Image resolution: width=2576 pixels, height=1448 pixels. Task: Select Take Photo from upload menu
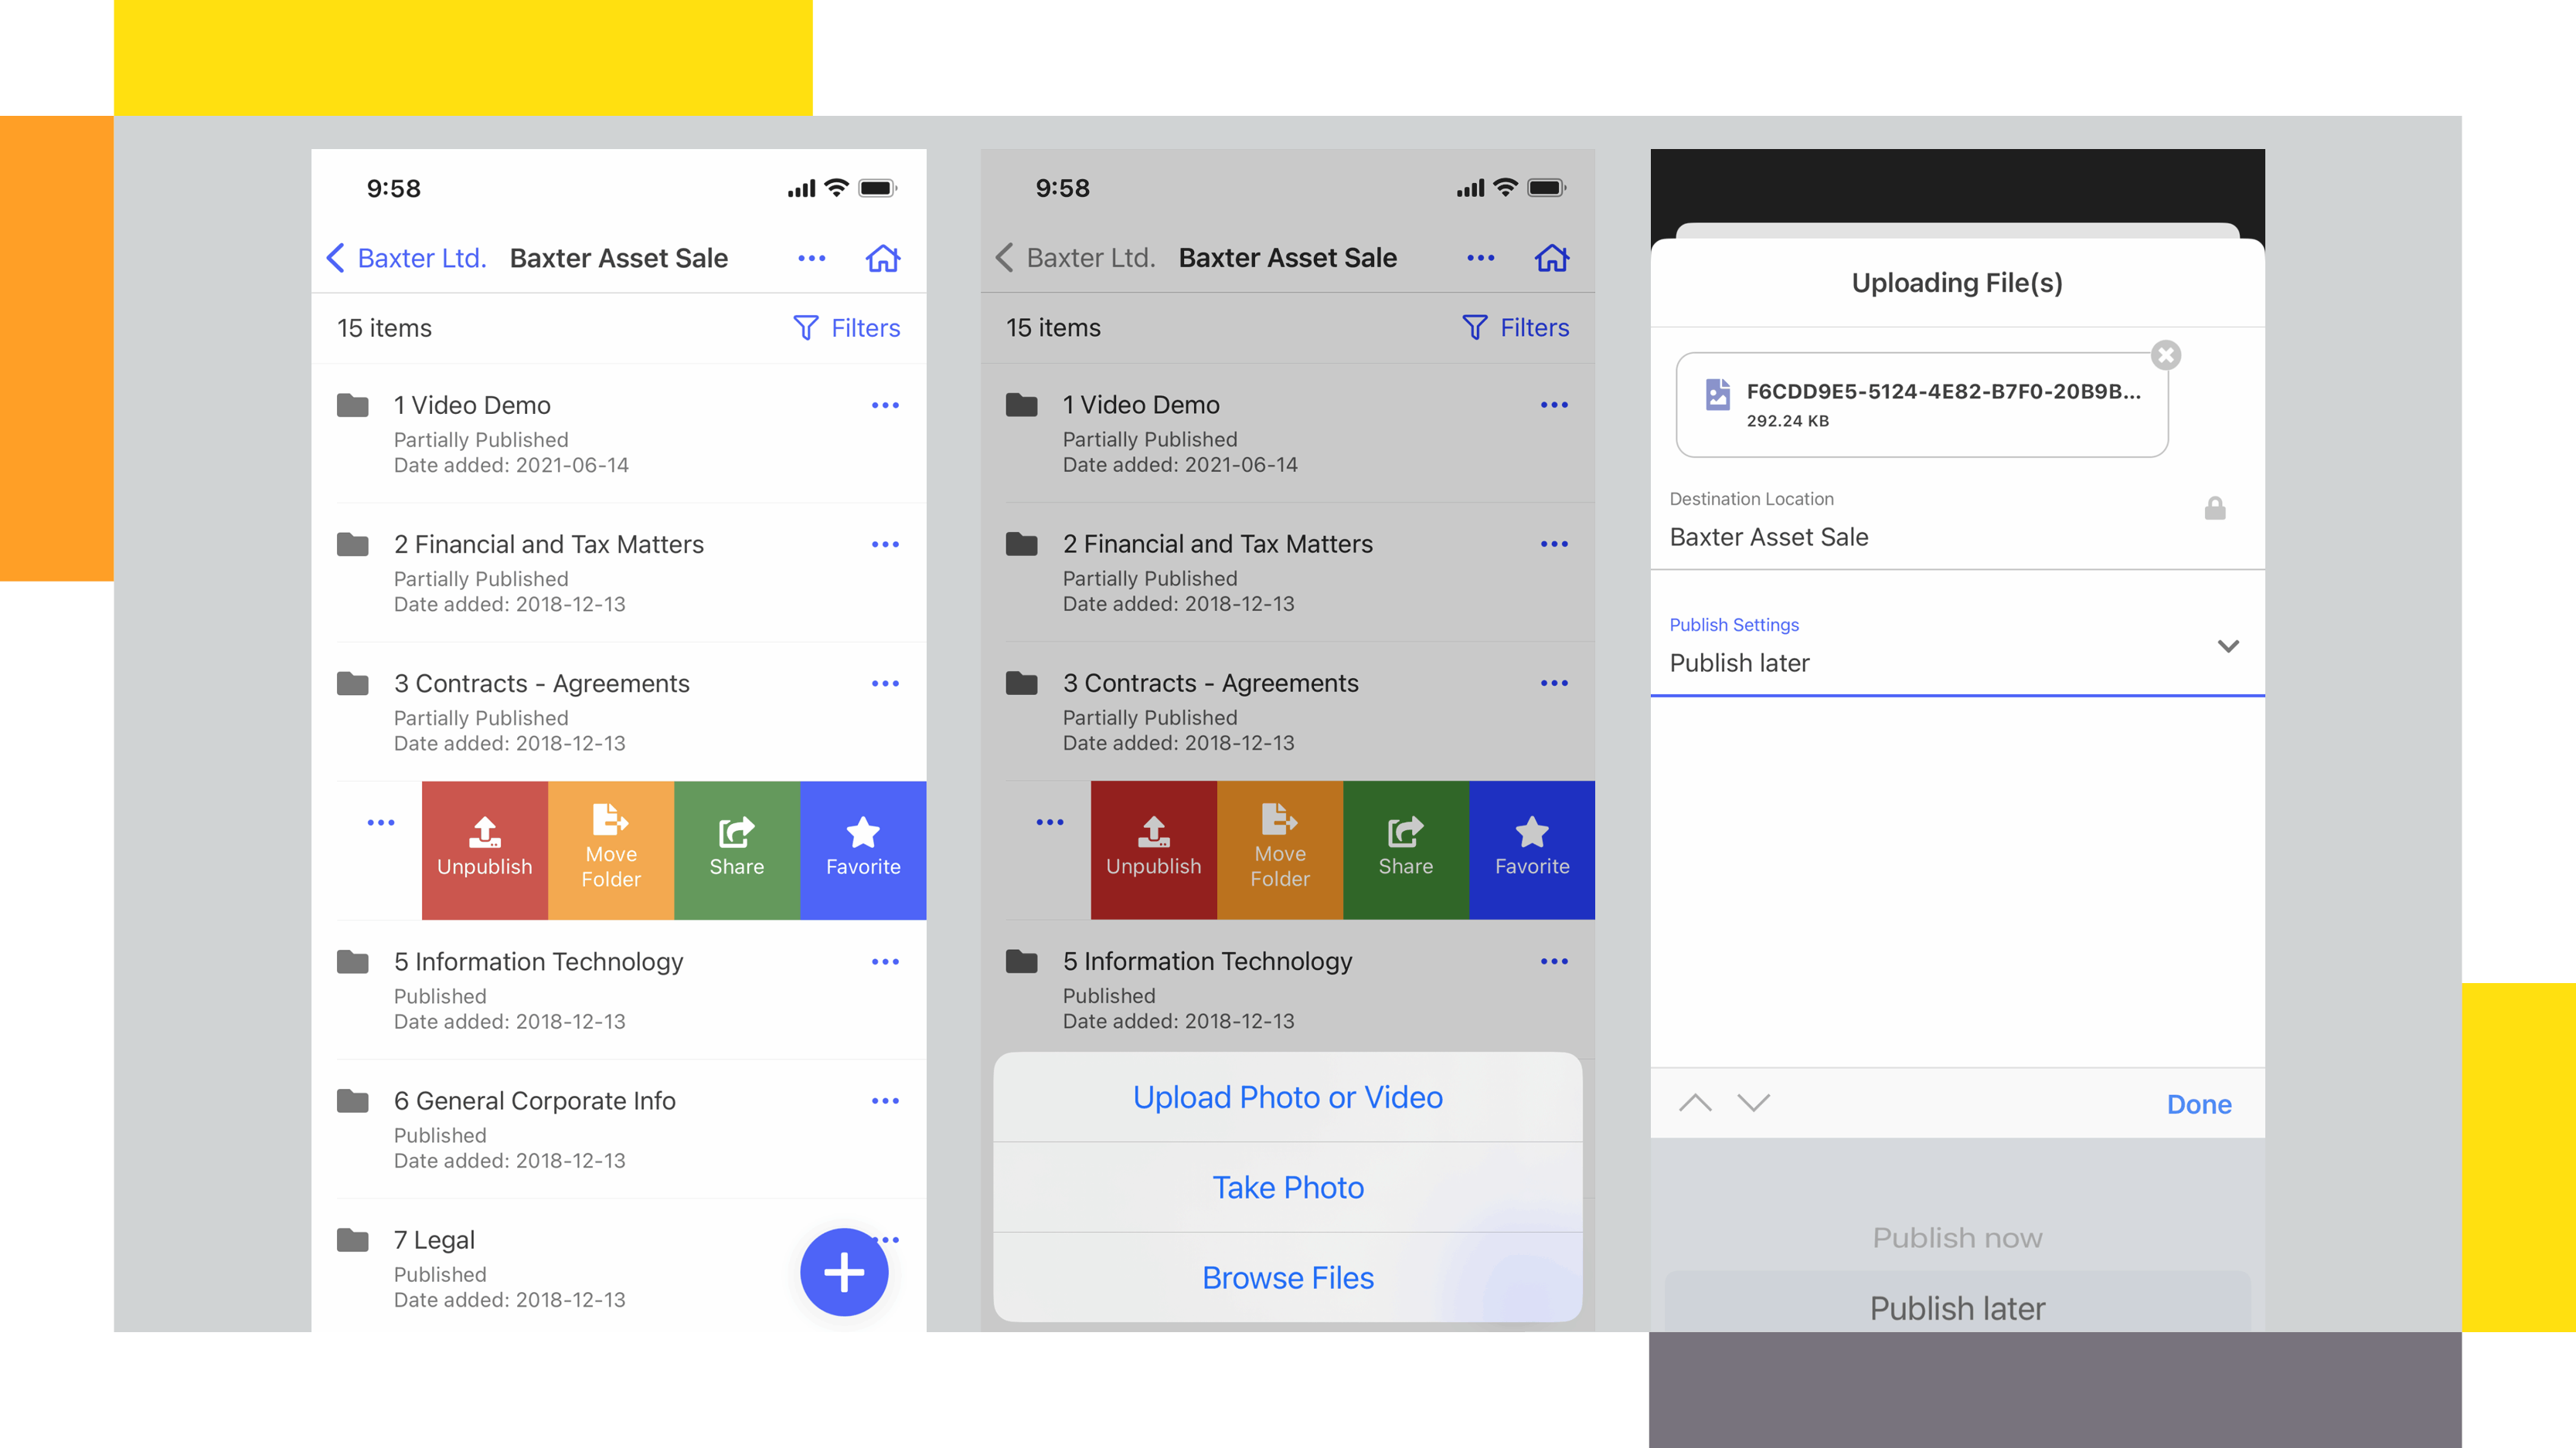1288,1186
